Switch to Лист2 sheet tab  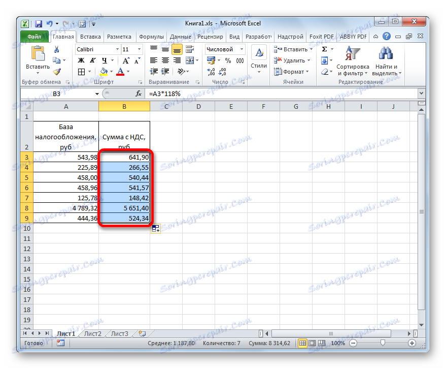93,333
